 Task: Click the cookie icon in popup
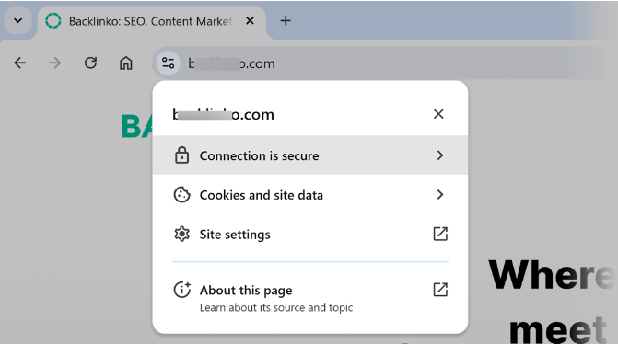click(x=181, y=195)
